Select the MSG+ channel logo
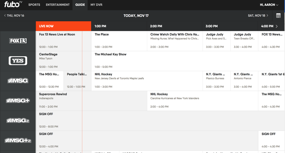Screen dimensions: 285x153 coord(18,101)
